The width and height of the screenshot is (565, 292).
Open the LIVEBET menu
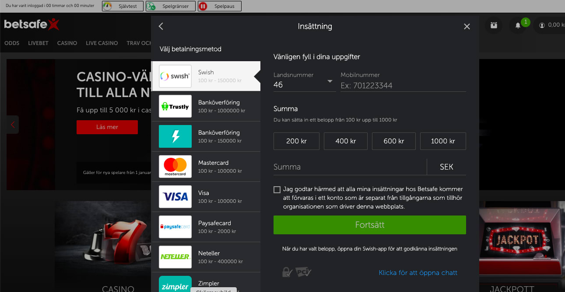coord(38,43)
